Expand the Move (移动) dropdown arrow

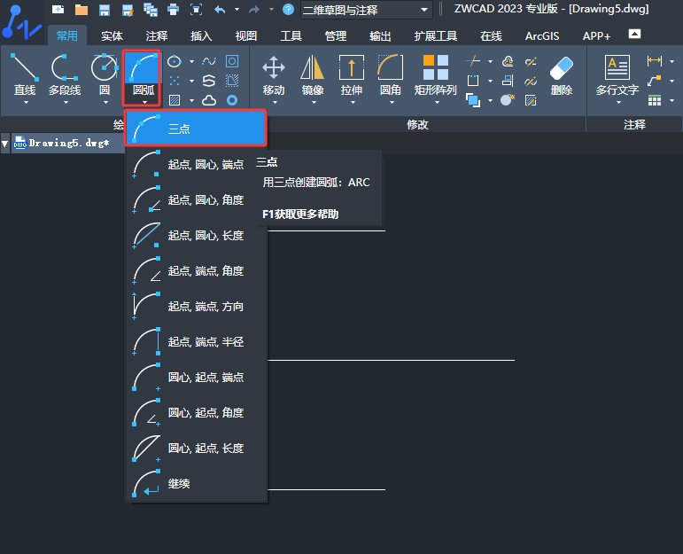pyautogui.click(x=275, y=103)
